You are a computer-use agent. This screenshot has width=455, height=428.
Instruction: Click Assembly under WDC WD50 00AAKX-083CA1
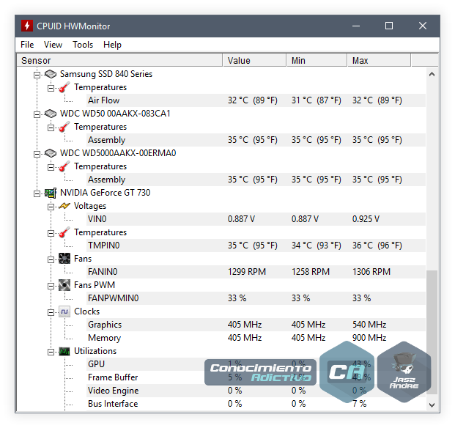106,140
